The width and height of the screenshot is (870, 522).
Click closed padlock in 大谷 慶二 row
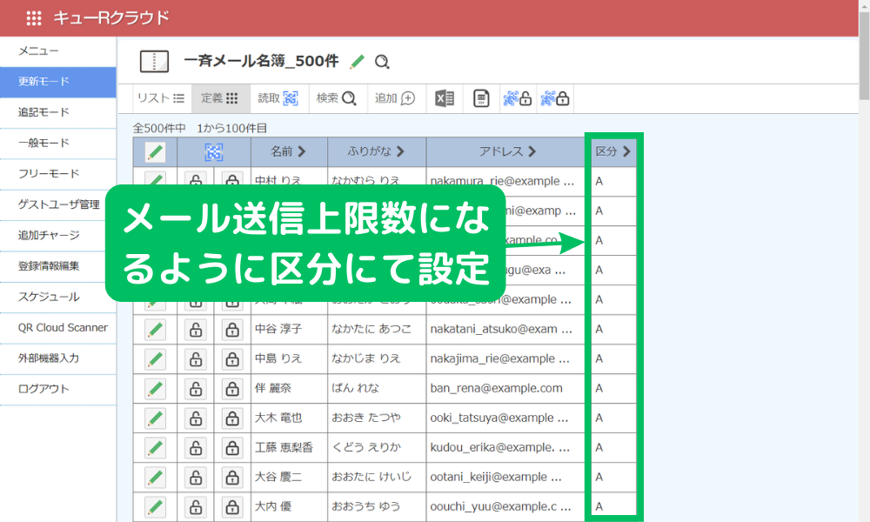point(232,477)
